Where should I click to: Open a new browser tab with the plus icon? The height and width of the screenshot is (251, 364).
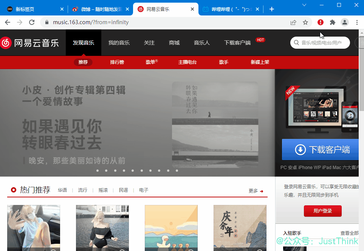coord(271,9)
